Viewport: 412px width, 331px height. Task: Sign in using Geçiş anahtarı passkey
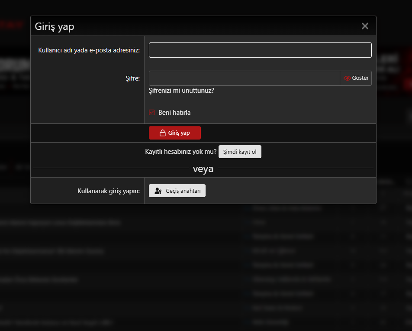click(177, 191)
